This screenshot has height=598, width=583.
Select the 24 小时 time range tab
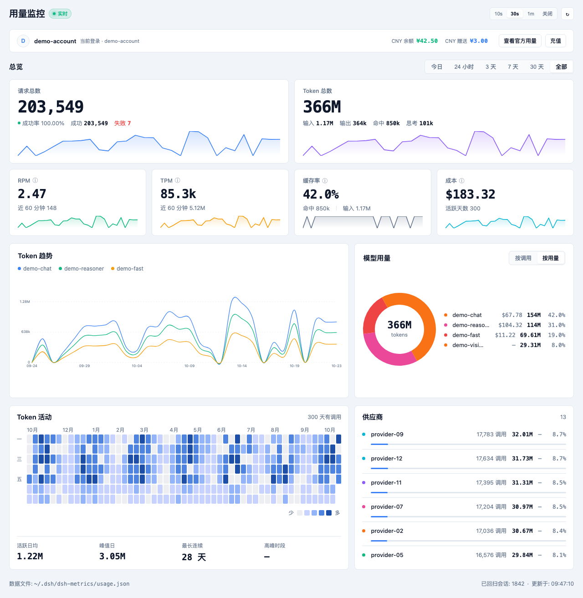[464, 67]
